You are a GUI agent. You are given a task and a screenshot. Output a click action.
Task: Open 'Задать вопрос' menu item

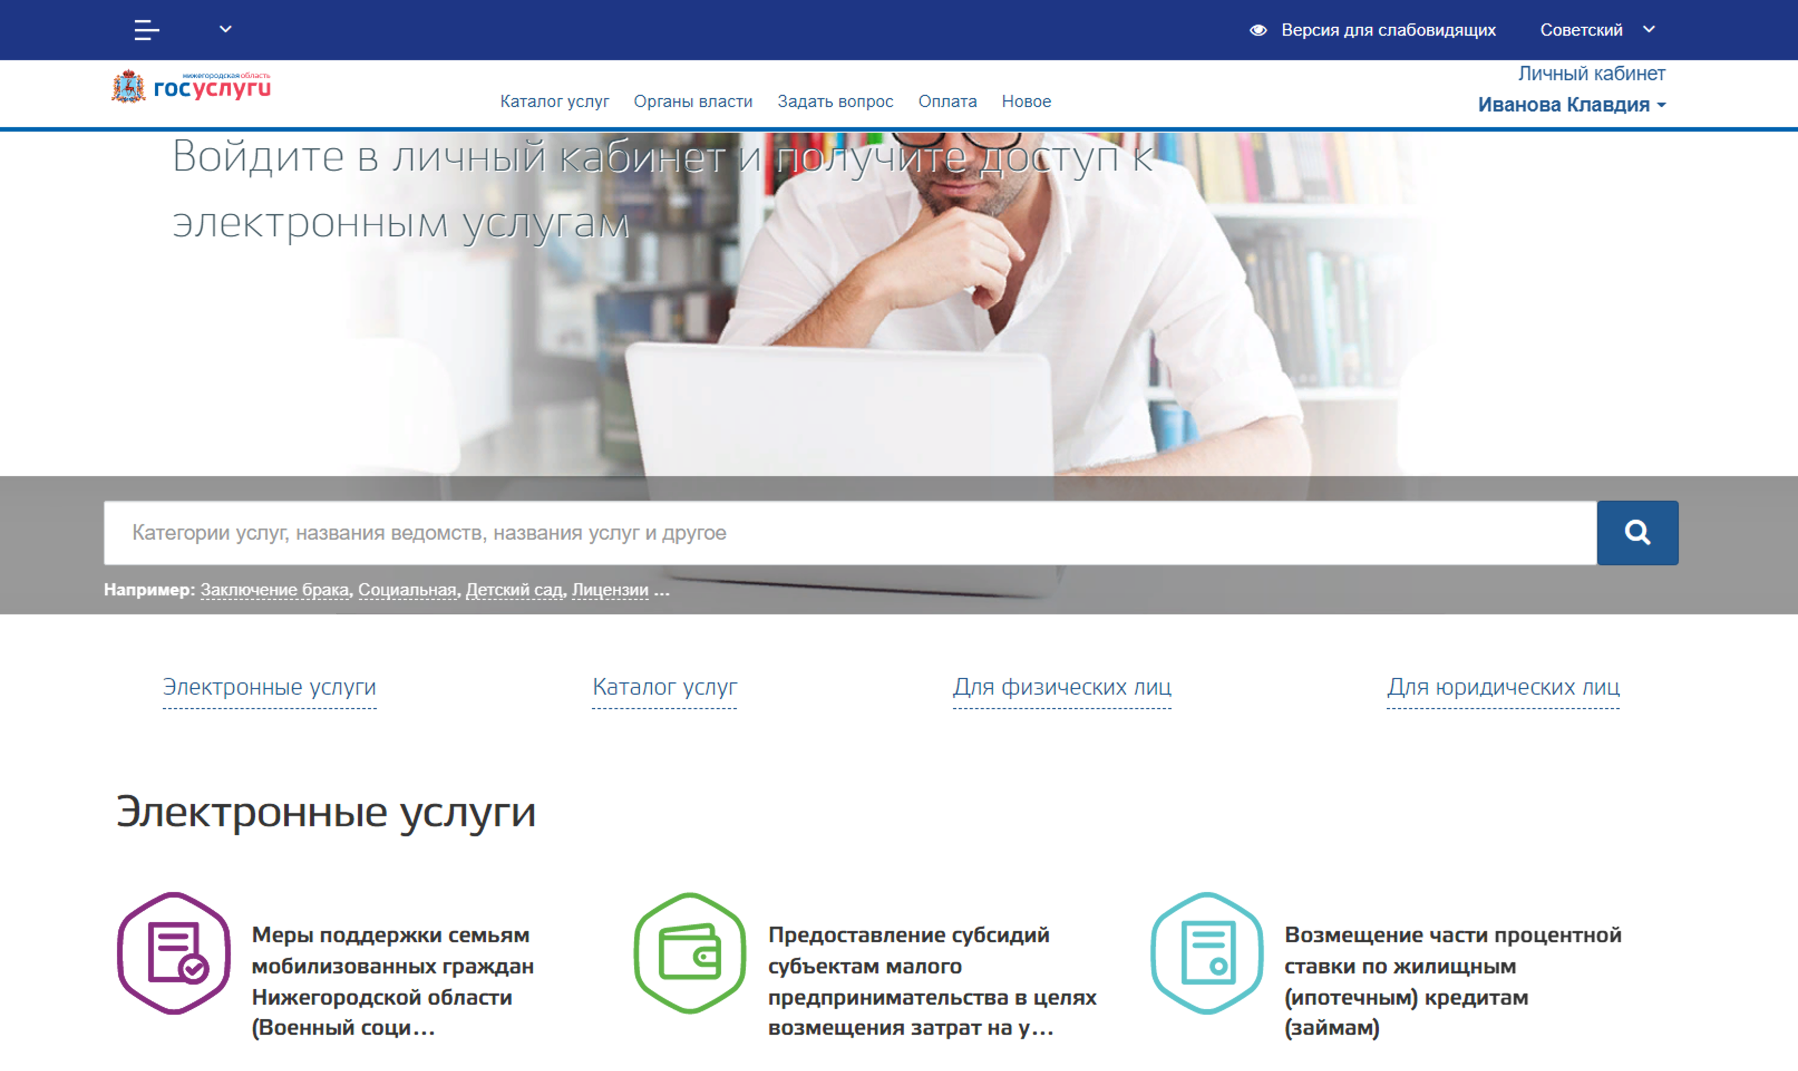pyautogui.click(x=835, y=102)
